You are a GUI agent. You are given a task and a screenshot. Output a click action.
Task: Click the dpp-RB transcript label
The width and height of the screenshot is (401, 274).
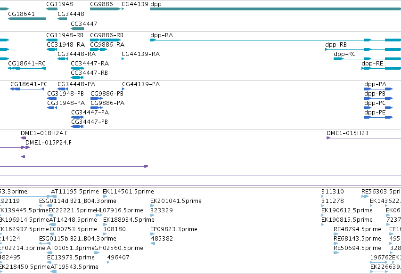click(x=336, y=44)
